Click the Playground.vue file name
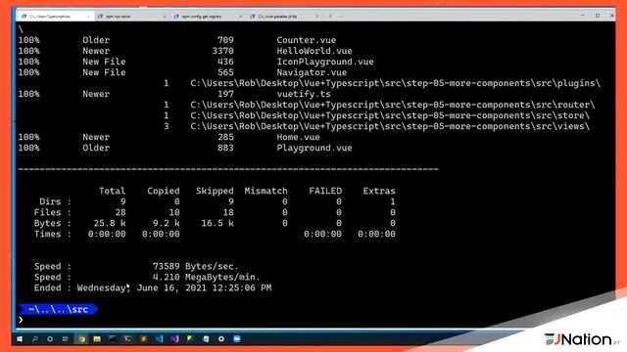627x352 pixels. coord(314,148)
